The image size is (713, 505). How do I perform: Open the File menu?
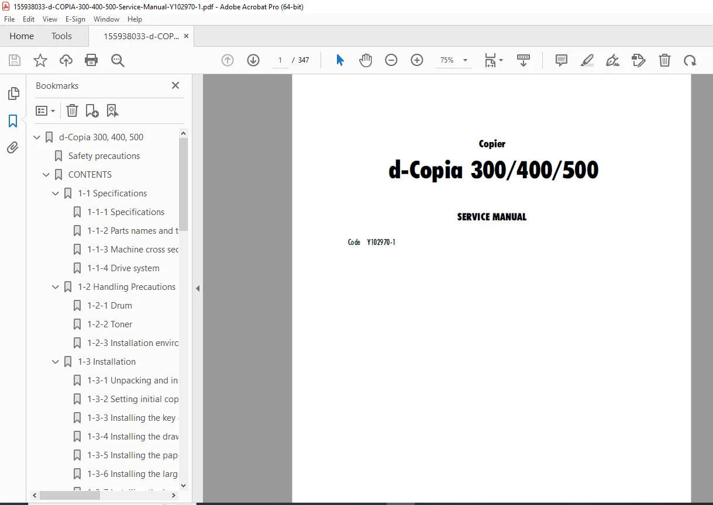pos(9,19)
